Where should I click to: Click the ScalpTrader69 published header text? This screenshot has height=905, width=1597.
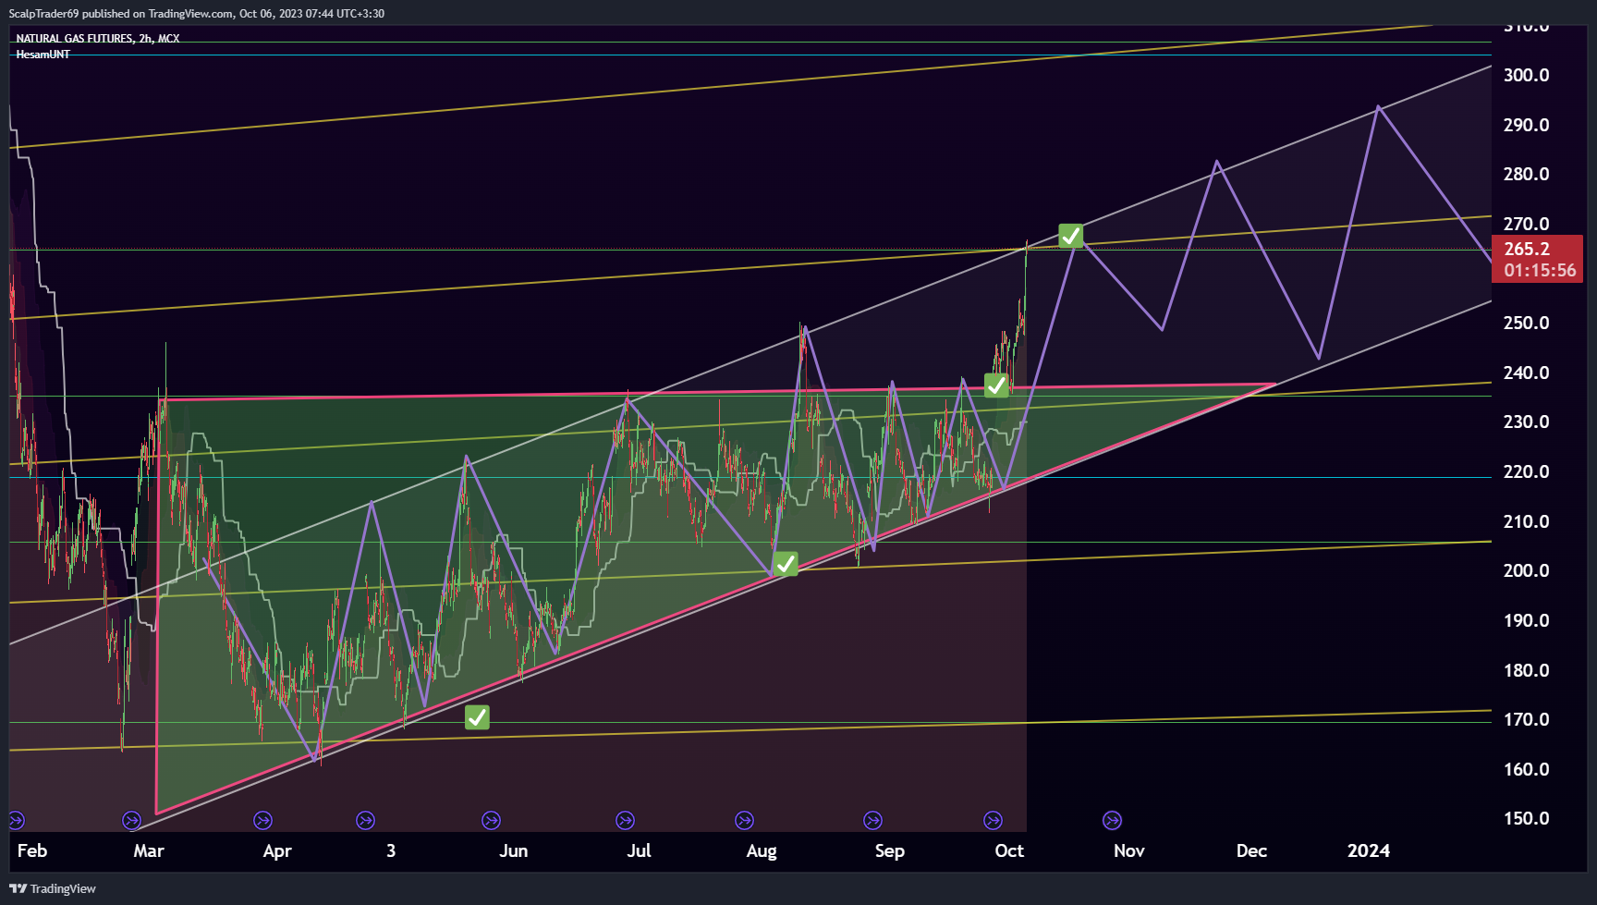(197, 13)
